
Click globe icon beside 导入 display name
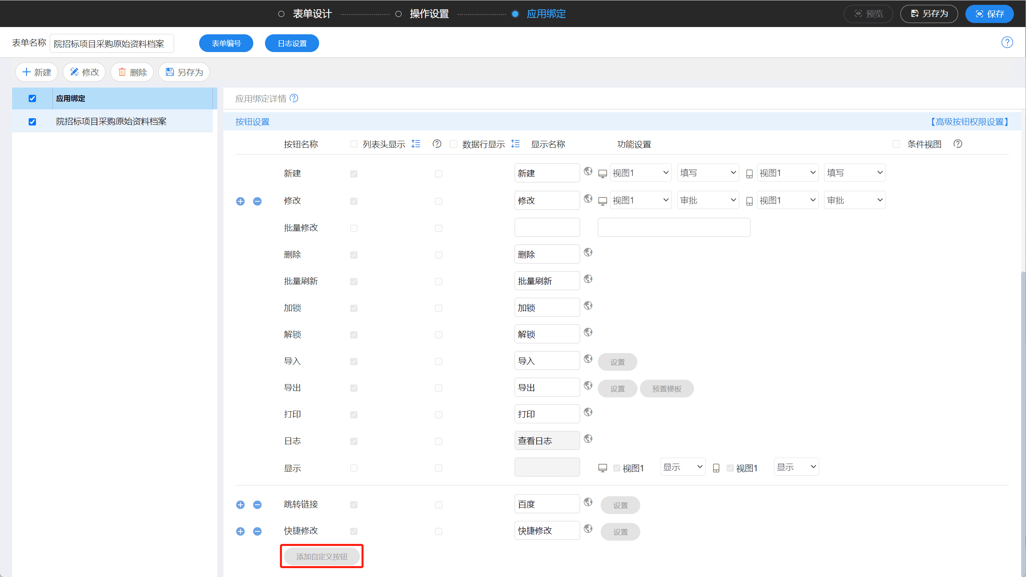[588, 359]
